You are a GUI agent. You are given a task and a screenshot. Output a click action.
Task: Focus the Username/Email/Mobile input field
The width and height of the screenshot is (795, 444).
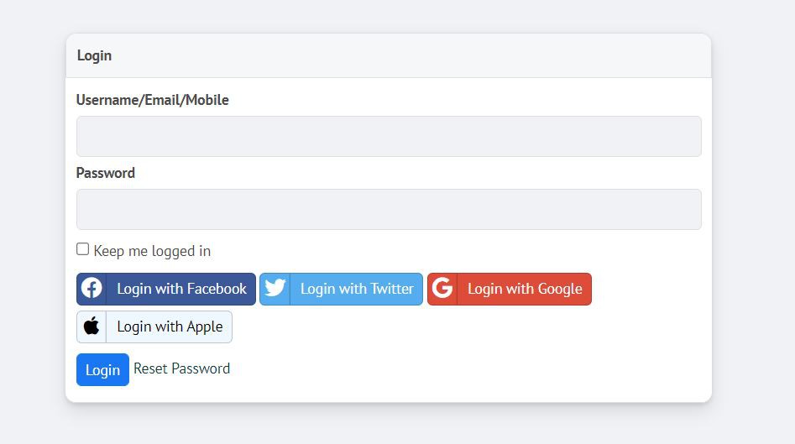pos(389,136)
